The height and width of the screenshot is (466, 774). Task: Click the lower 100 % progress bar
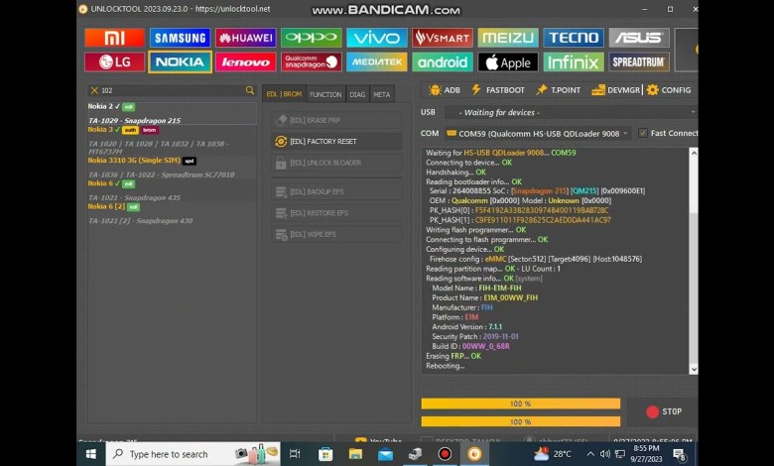[521, 421]
